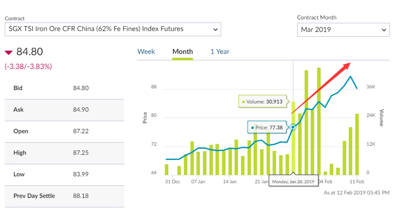Switch to the 1 Year tab

point(220,52)
